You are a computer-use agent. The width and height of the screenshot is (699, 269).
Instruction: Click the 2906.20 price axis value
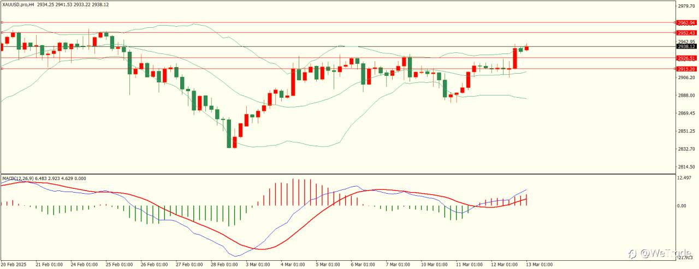(686, 77)
